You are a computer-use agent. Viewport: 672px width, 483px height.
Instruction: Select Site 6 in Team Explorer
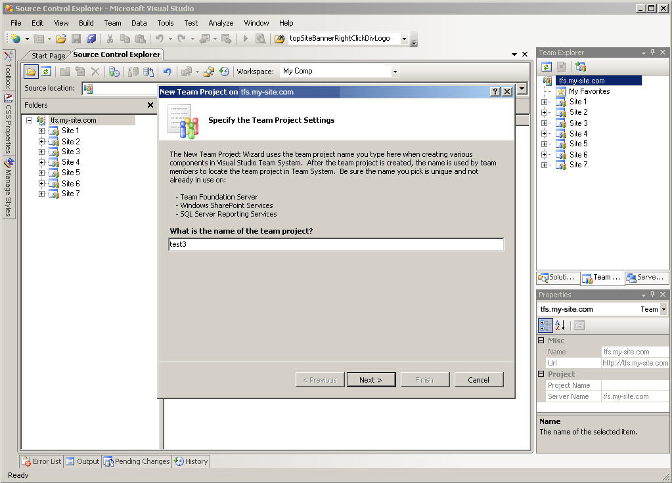[x=578, y=155]
